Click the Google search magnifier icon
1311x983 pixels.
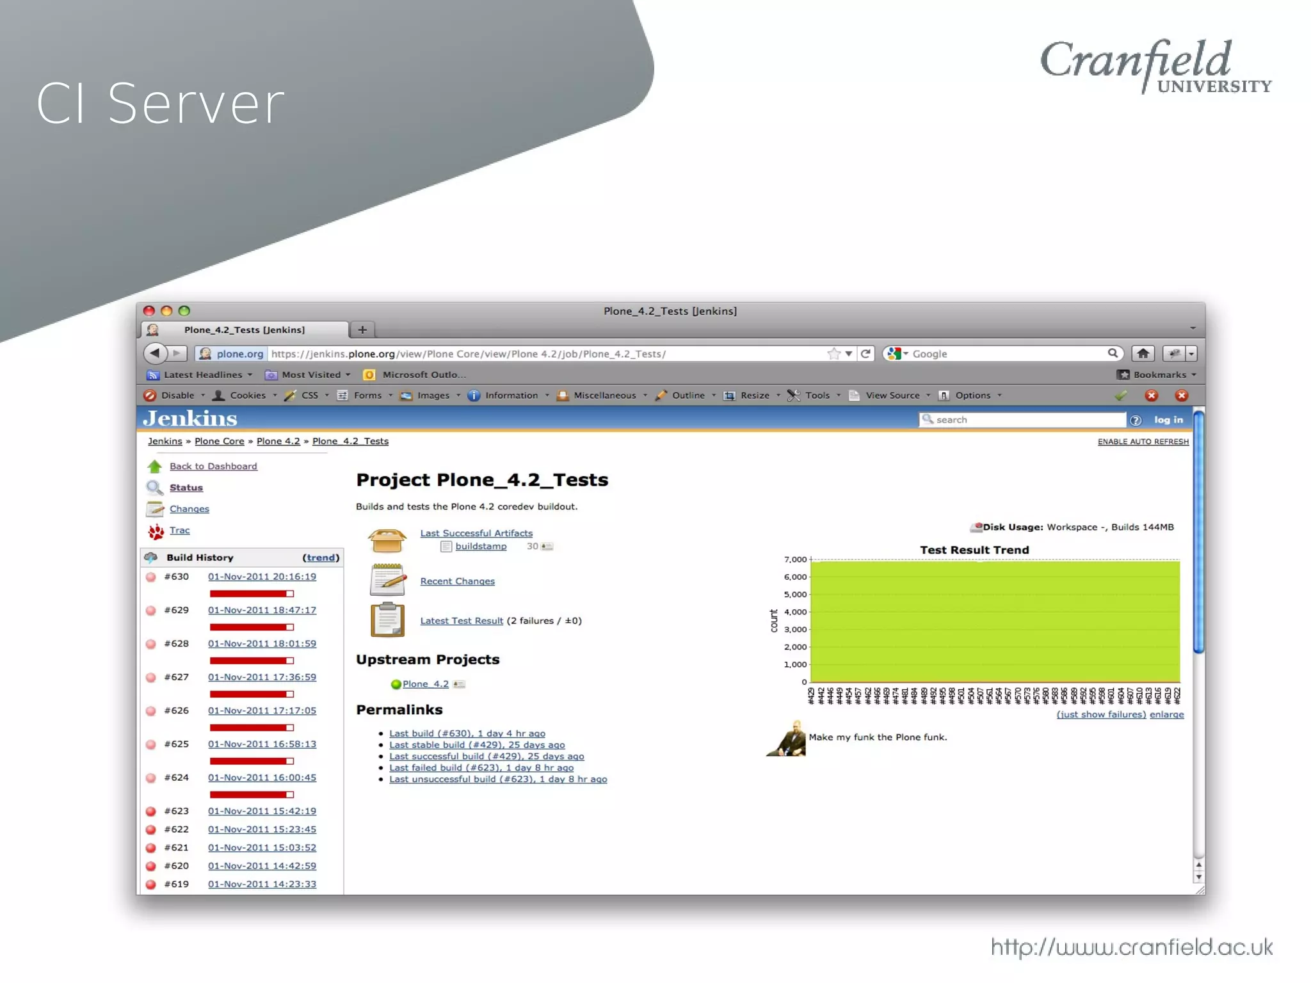[x=1113, y=353]
